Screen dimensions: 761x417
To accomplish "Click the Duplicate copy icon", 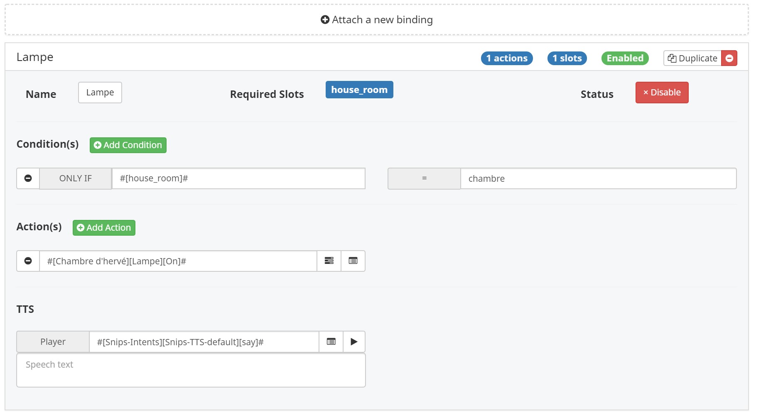I will pyautogui.click(x=672, y=59).
